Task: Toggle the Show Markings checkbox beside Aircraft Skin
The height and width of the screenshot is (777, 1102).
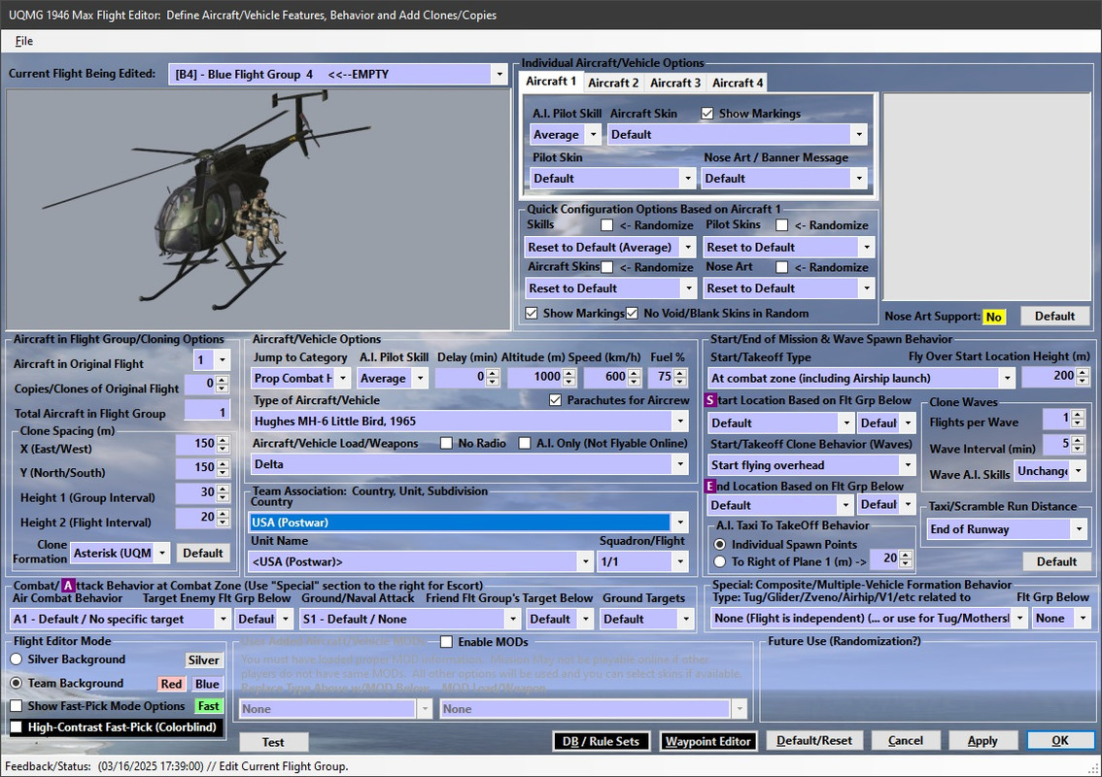Action: (707, 113)
